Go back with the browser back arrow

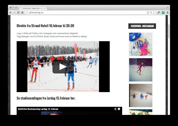coord(10,12)
